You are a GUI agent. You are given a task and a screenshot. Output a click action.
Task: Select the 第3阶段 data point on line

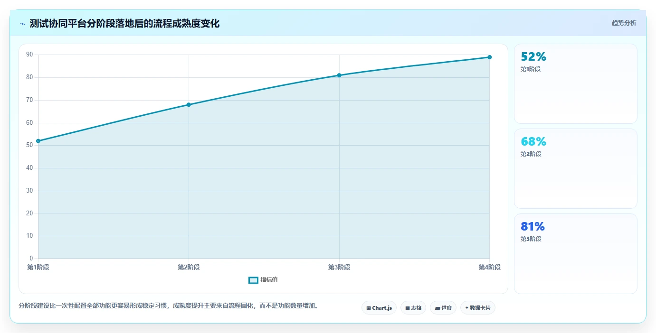point(339,75)
